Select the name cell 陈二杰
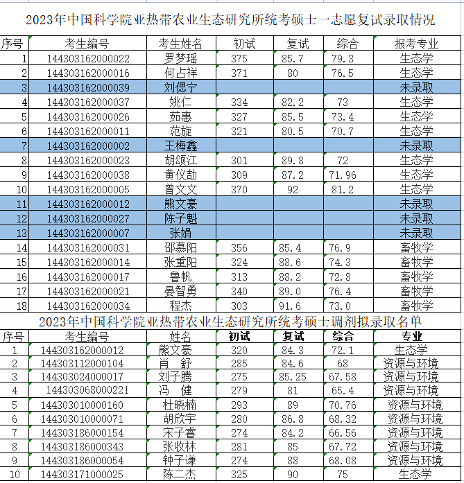 (x=180, y=475)
